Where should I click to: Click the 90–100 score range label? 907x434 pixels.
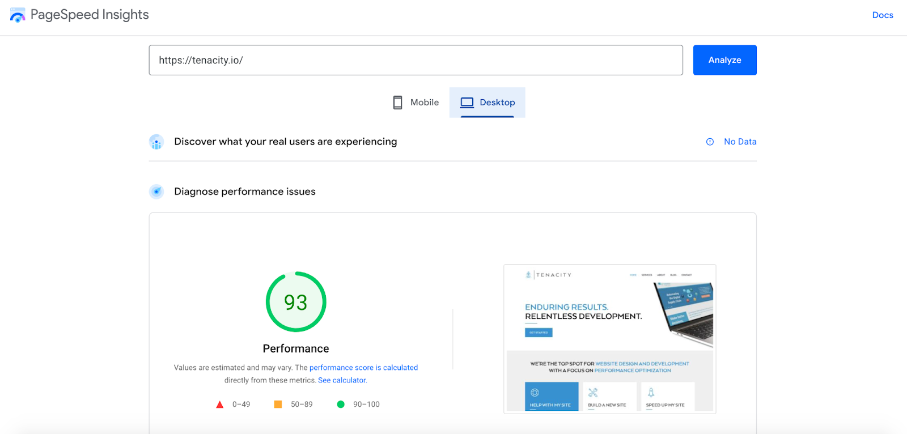tap(367, 405)
